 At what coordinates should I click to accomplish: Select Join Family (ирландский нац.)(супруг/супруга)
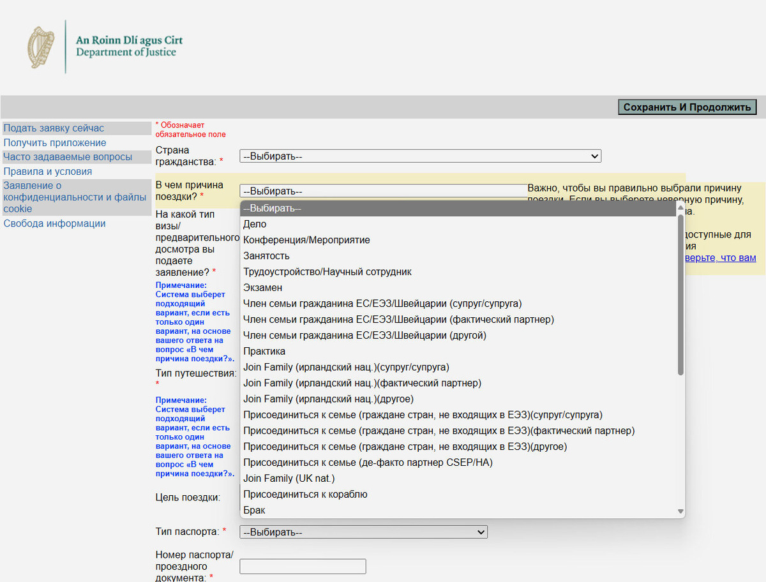458,368
